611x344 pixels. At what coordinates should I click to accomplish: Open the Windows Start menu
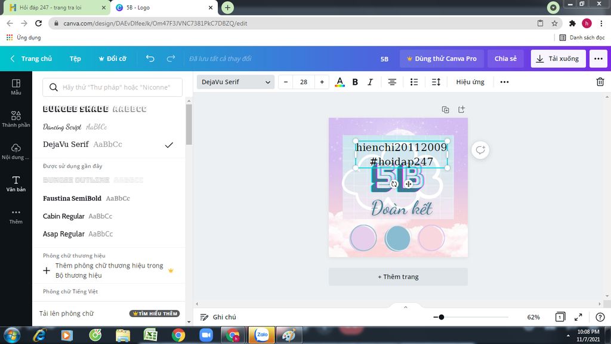12,335
